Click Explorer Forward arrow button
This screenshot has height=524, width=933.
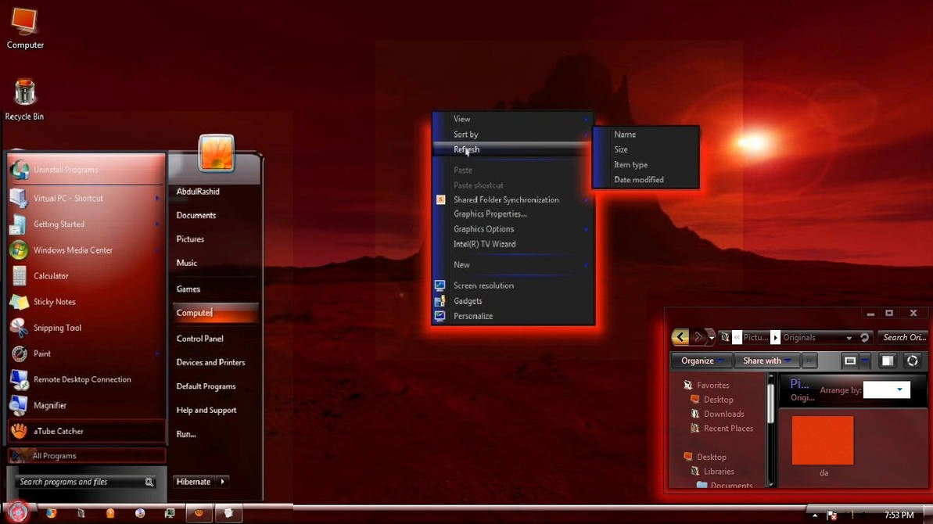[698, 337]
